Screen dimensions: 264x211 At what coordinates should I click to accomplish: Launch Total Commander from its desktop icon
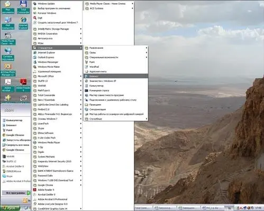pyautogui.click(x=23, y=7)
